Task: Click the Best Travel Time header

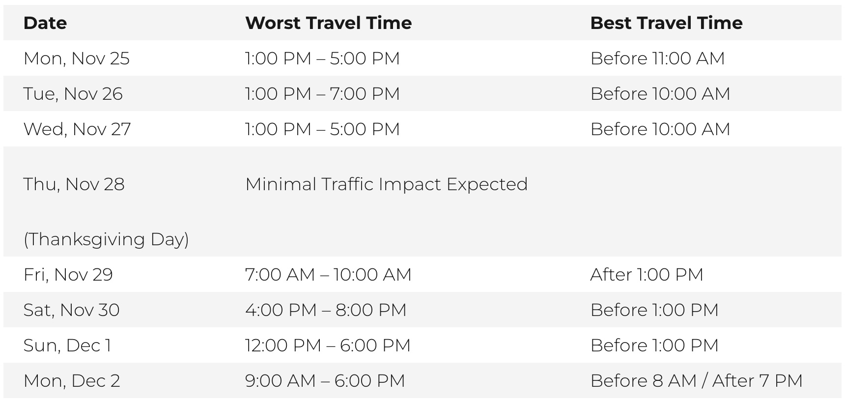Action: [666, 23]
